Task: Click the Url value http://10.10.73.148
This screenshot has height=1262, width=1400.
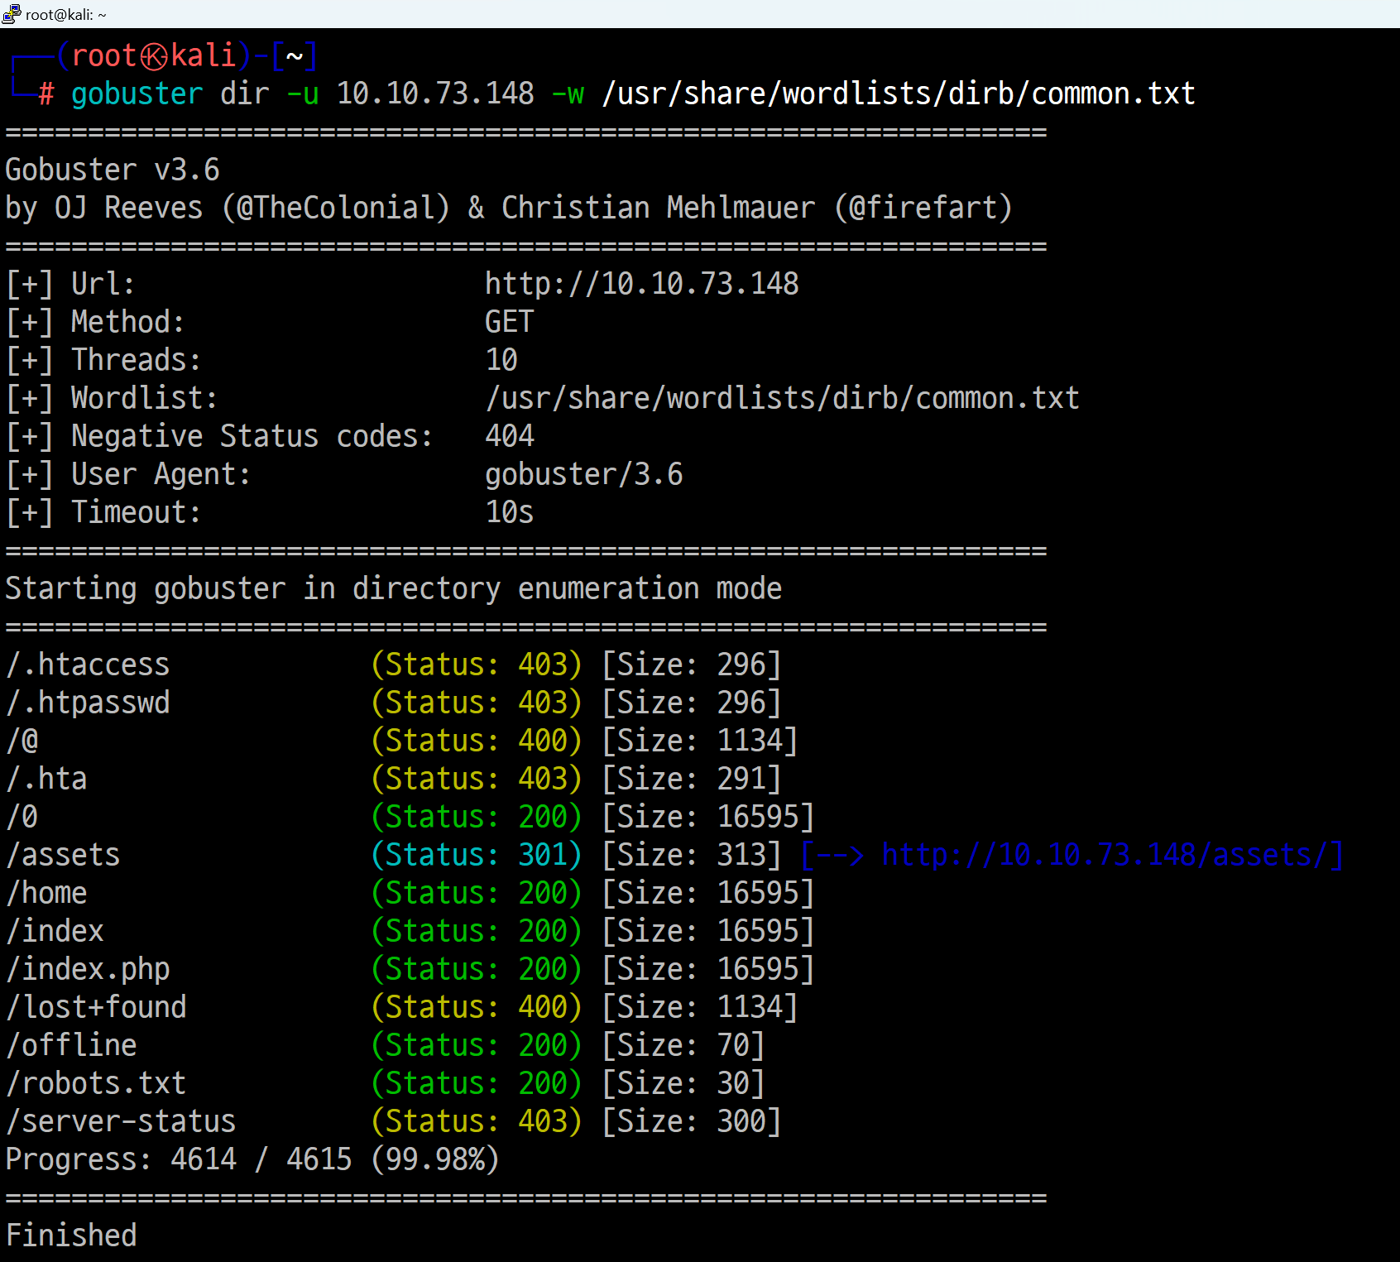Action: (x=642, y=284)
